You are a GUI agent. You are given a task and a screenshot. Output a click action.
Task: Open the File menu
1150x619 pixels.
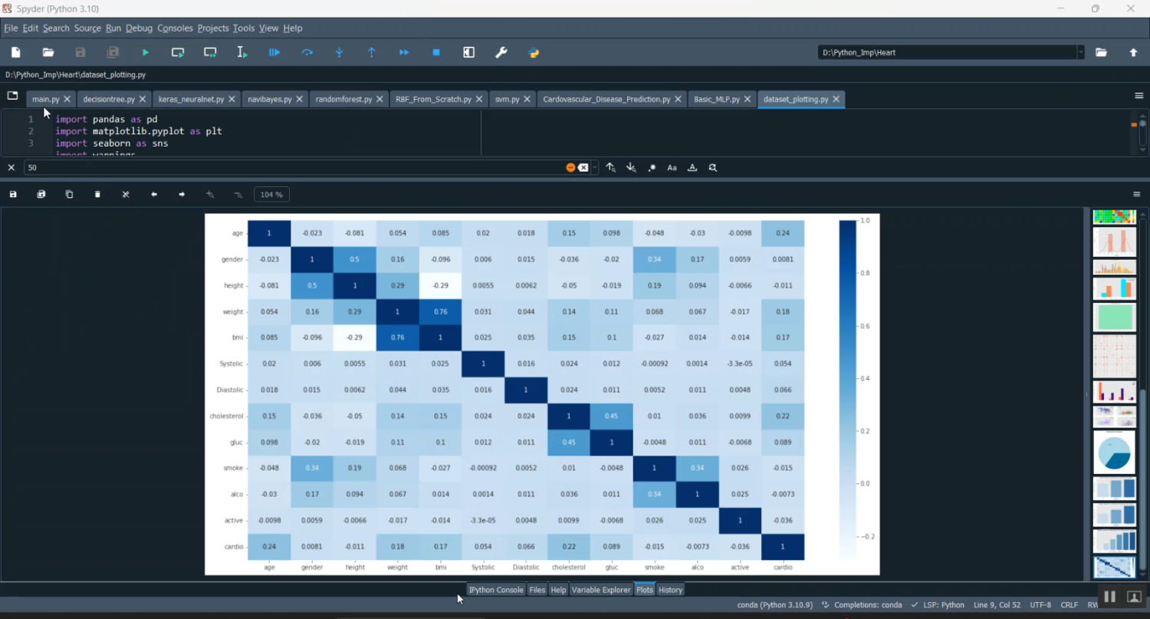11,28
